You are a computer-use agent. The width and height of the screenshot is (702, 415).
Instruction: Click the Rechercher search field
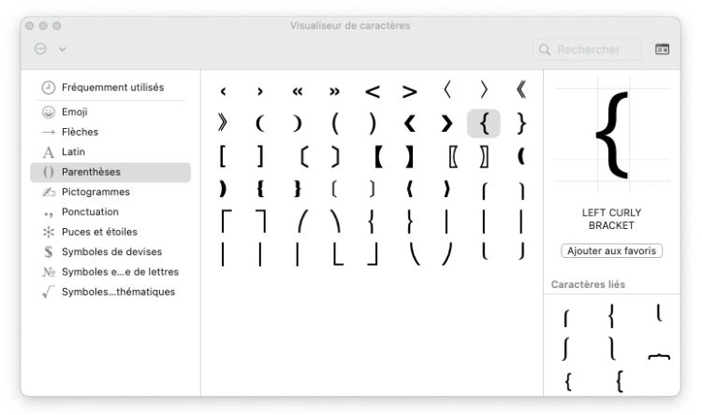[588, 50]
